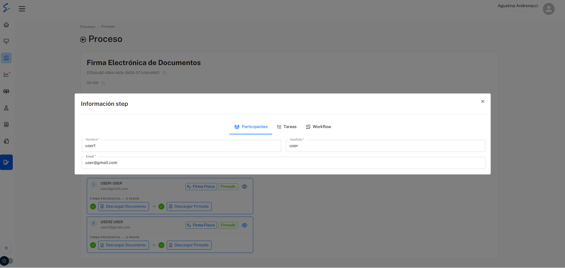565x268 pixels.
Task: Click the Firmado status badge for USER2 USER
Action: (x=228, y=225)
